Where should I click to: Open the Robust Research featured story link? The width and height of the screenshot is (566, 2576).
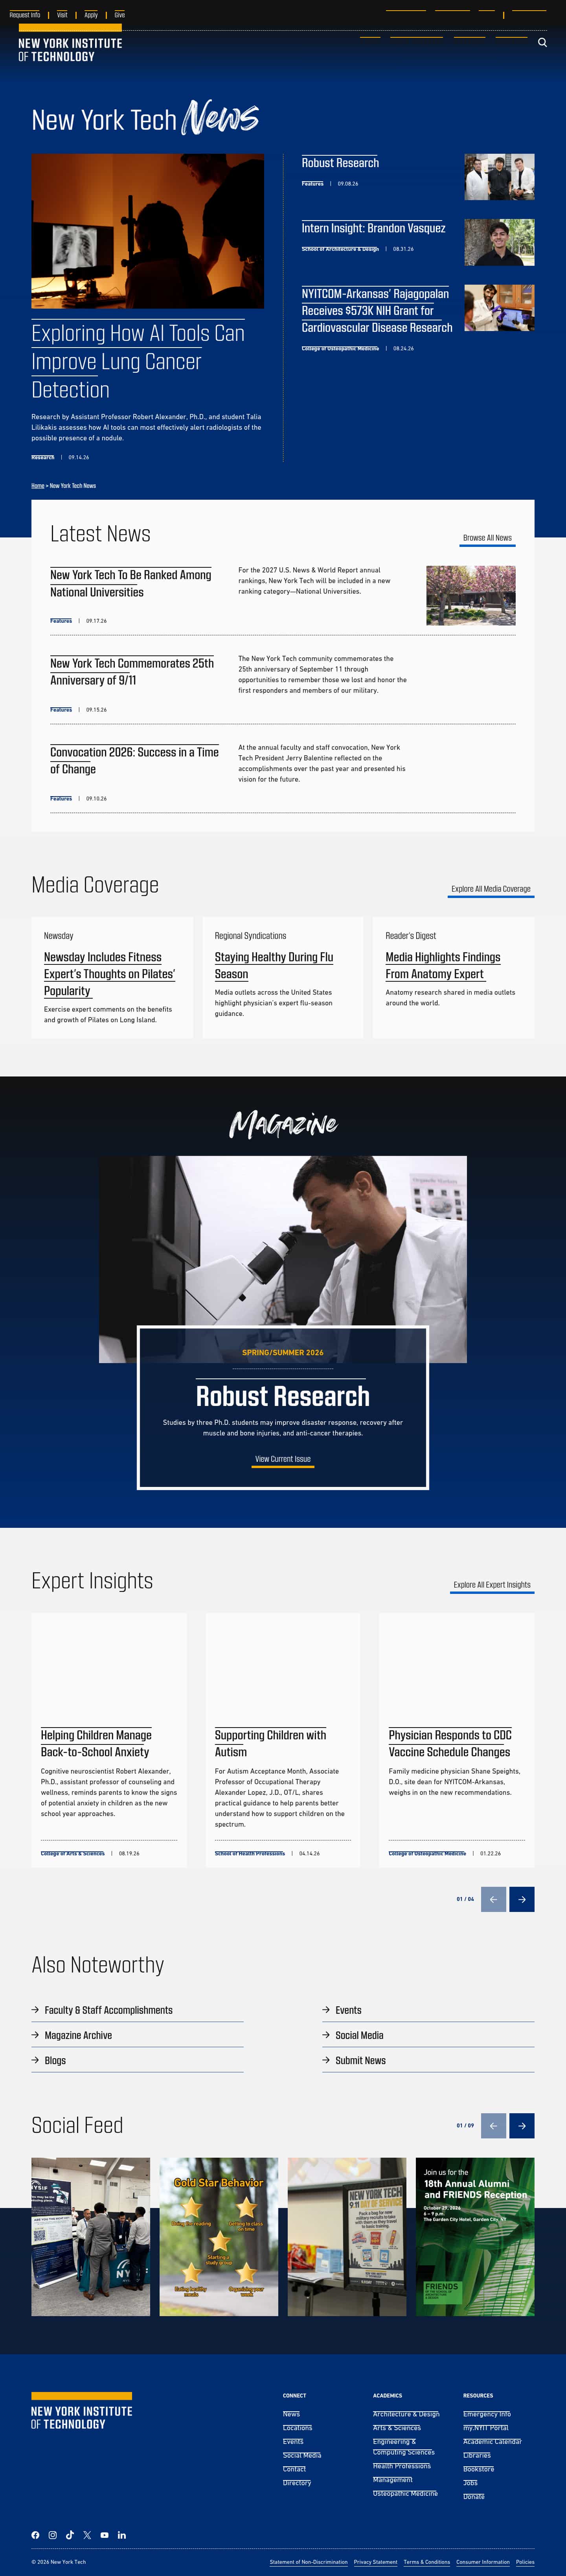coord(340,163)
